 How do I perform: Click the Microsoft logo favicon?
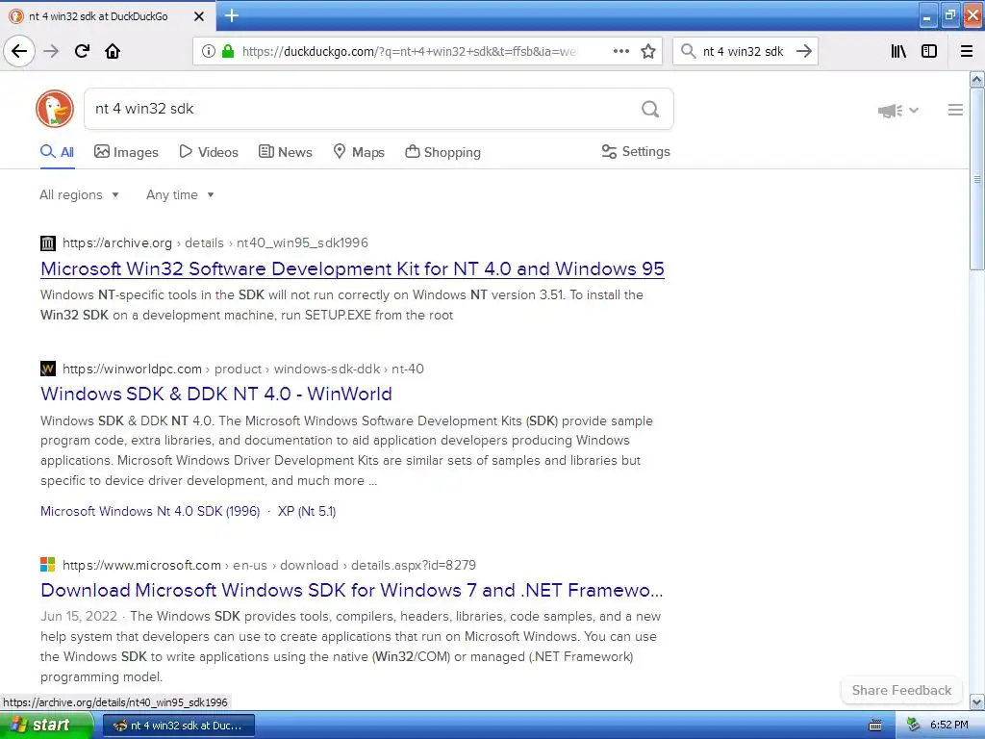(48, 564)
